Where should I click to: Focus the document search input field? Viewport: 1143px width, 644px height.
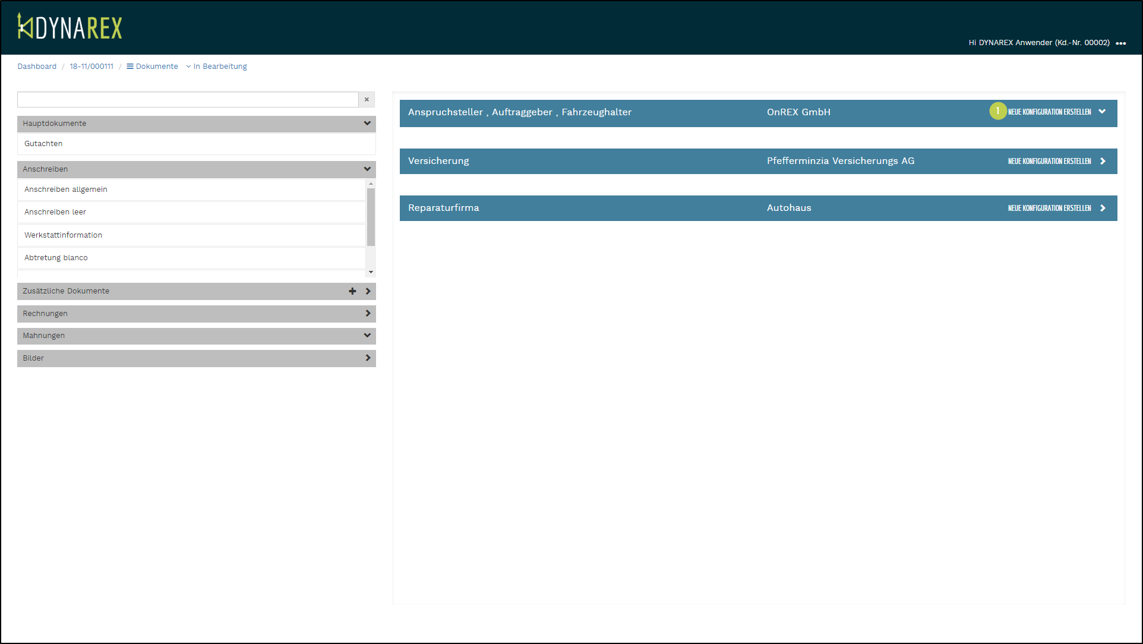pyautogui.click(x=188, y=100)
